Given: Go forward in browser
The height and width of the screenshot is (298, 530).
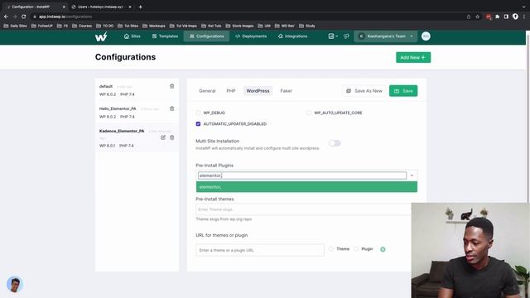Looking at the screenshot, I should pyautogui.click(x=15, y=17).
